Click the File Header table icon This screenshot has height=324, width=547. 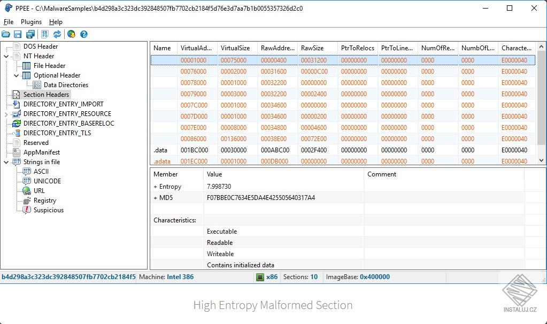(x=27, y=66)
